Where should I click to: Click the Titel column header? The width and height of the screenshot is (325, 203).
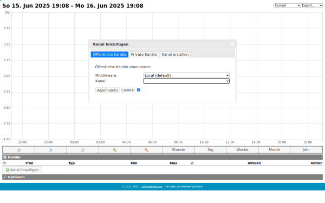29,163
